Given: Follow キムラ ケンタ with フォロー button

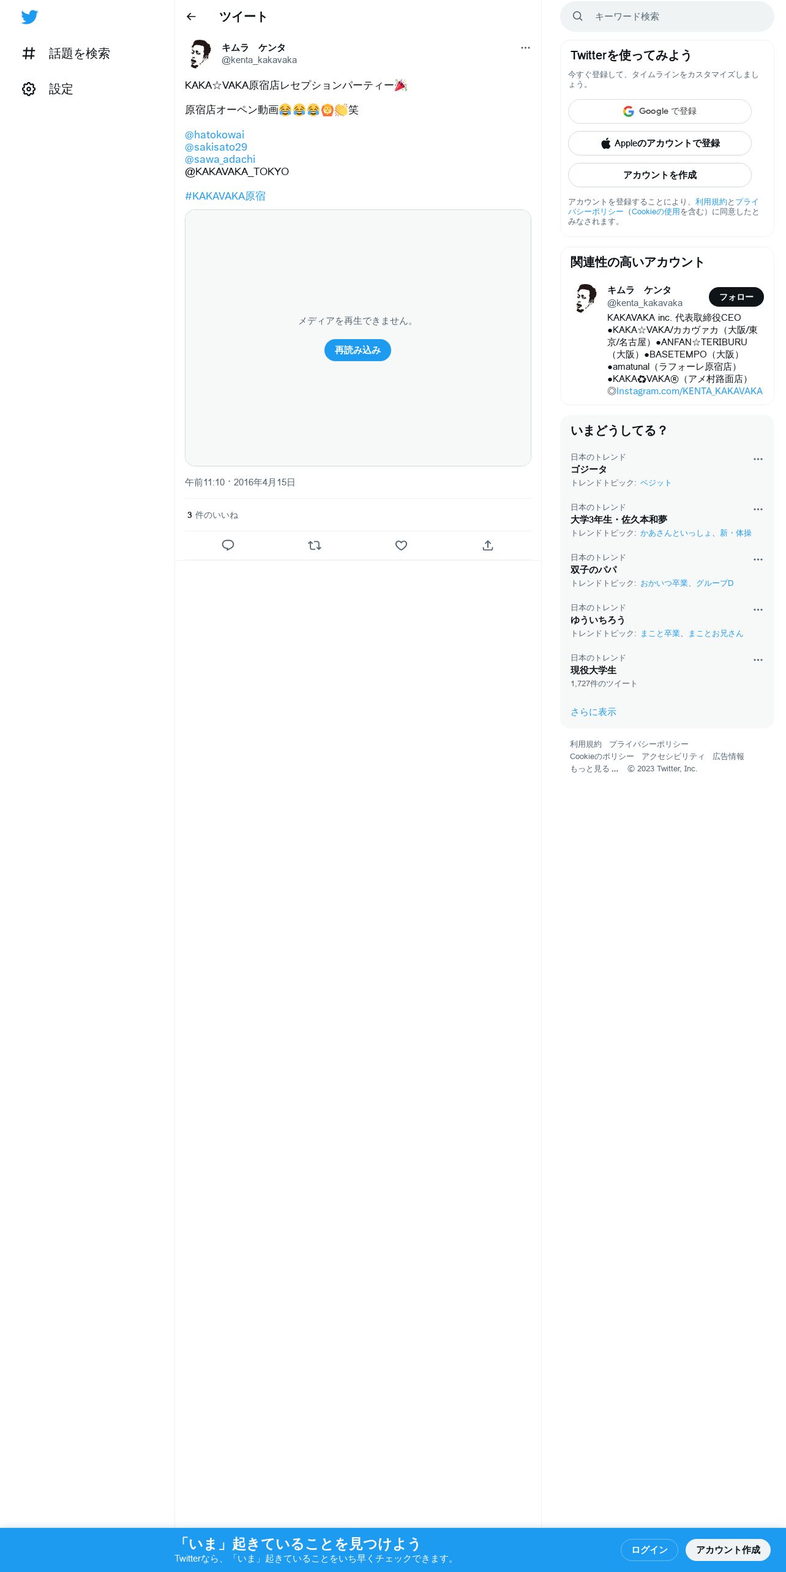Looking at the screenshot, I should (x=736, y=297).
